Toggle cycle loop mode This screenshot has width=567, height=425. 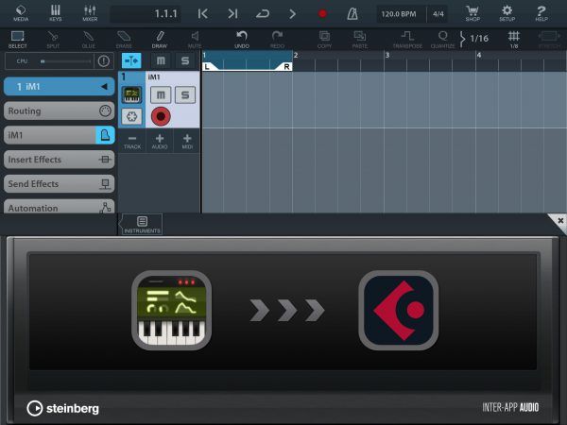[263, 14]
